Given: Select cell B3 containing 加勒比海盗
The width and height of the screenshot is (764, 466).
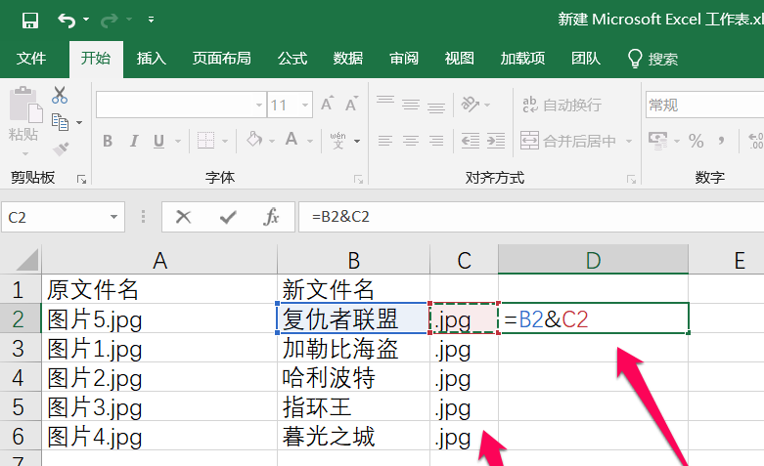Looking at the screenshot, I should pyautogui.click(x=352, y=349).
